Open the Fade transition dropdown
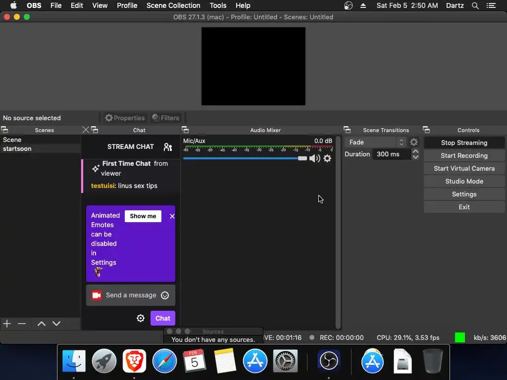Viewport: 507px width, 380px height. [x=375, y=142]
